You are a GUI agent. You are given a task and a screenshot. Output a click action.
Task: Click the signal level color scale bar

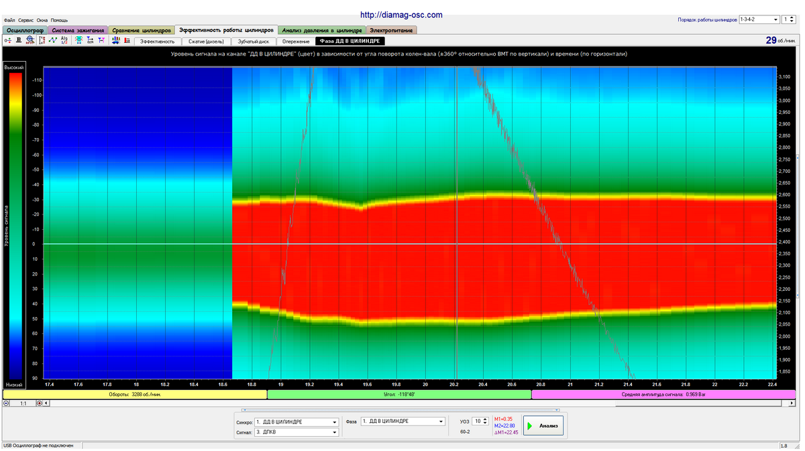point(14,226)
